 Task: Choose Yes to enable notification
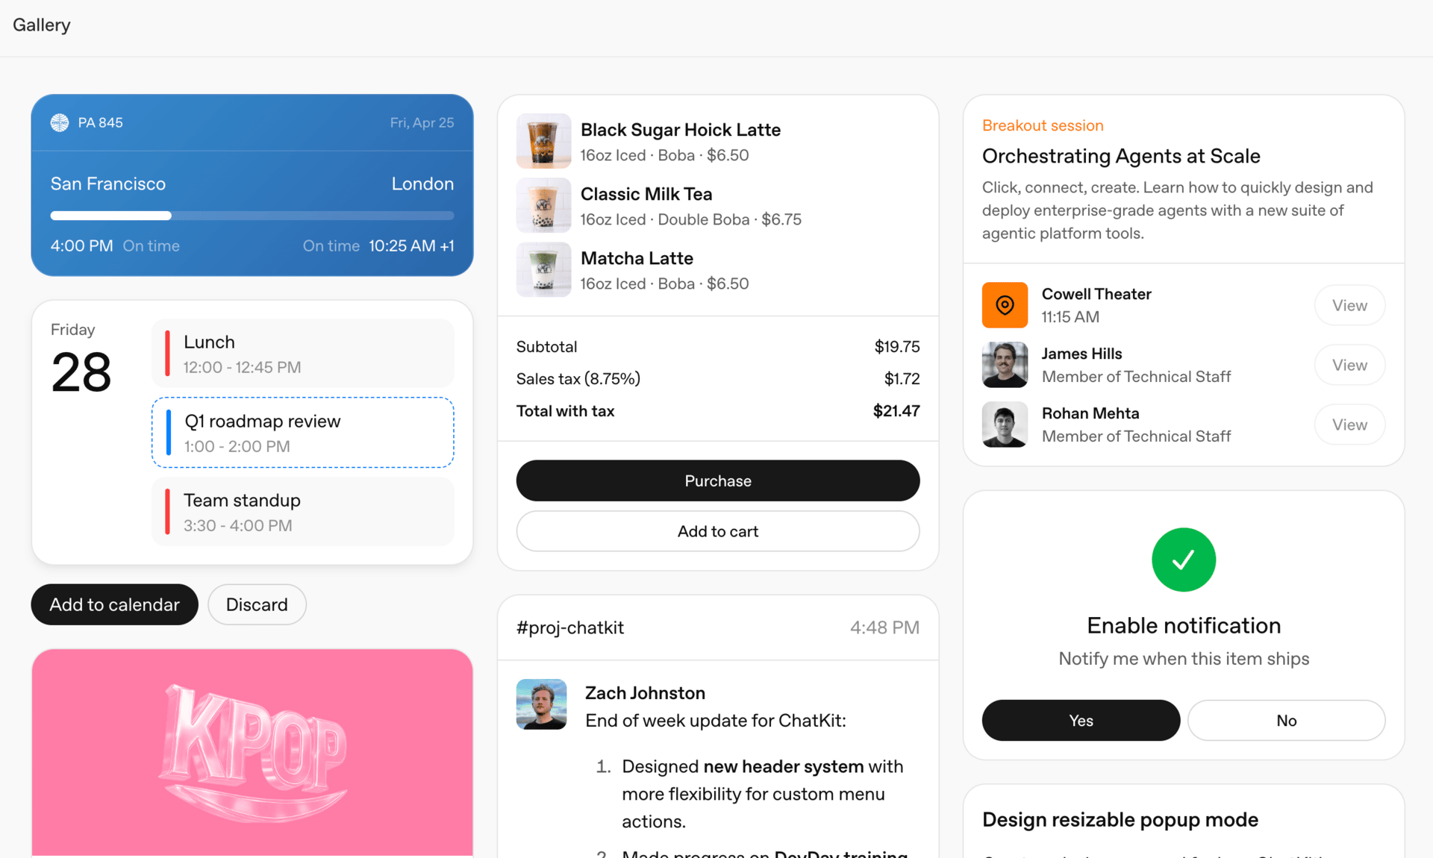click(1080, 720)
